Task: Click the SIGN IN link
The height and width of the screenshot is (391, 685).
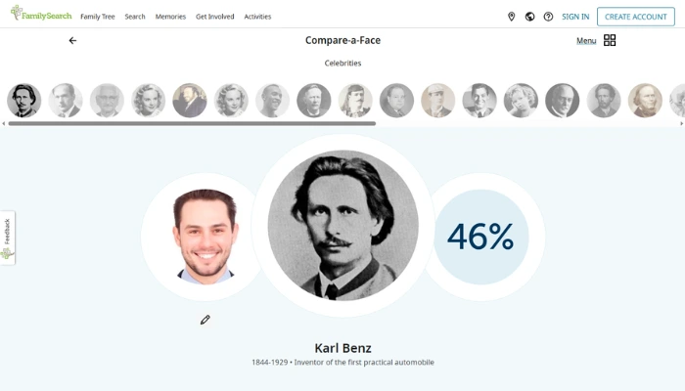Action: [x=575, y=17]
